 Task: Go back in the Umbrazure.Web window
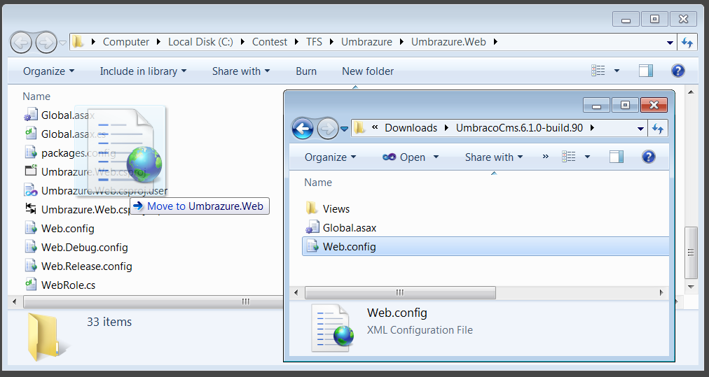21,43
